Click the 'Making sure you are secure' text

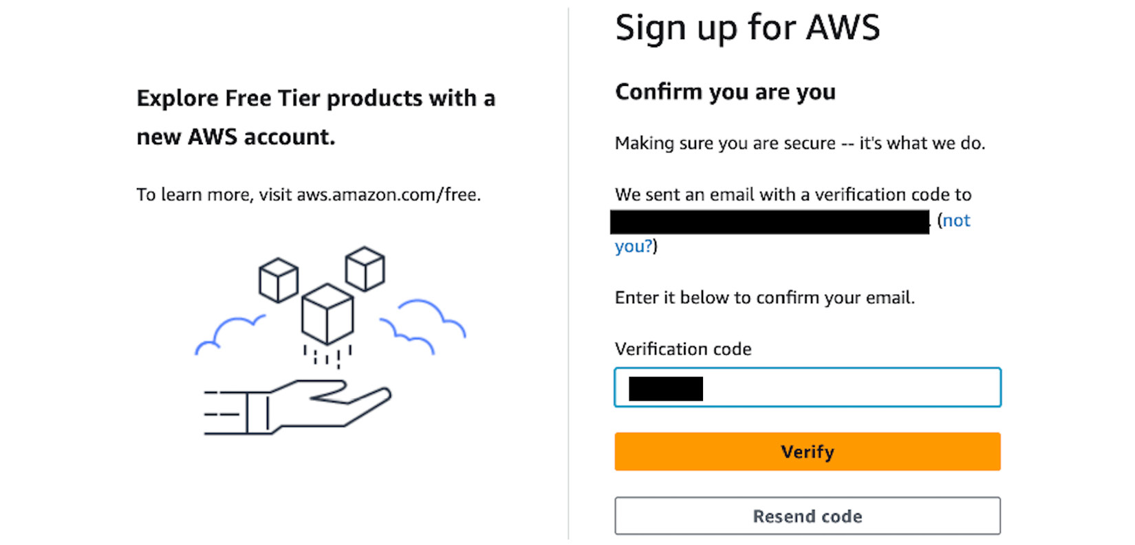tap(800, 143)
